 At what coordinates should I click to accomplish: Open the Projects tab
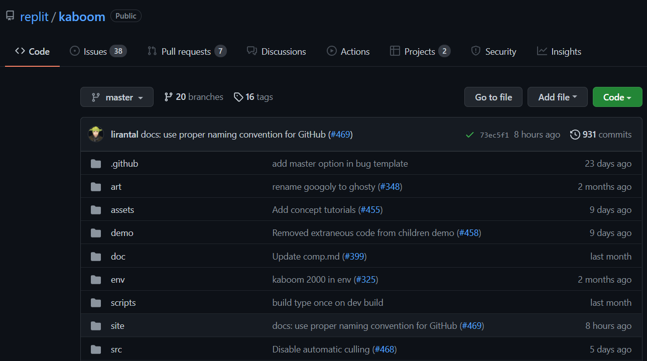(x=420, y=51)
